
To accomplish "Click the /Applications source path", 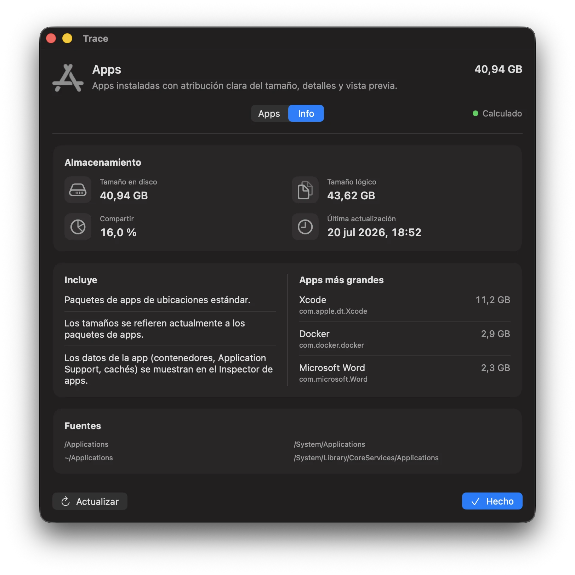I will (x=86, y=444).
